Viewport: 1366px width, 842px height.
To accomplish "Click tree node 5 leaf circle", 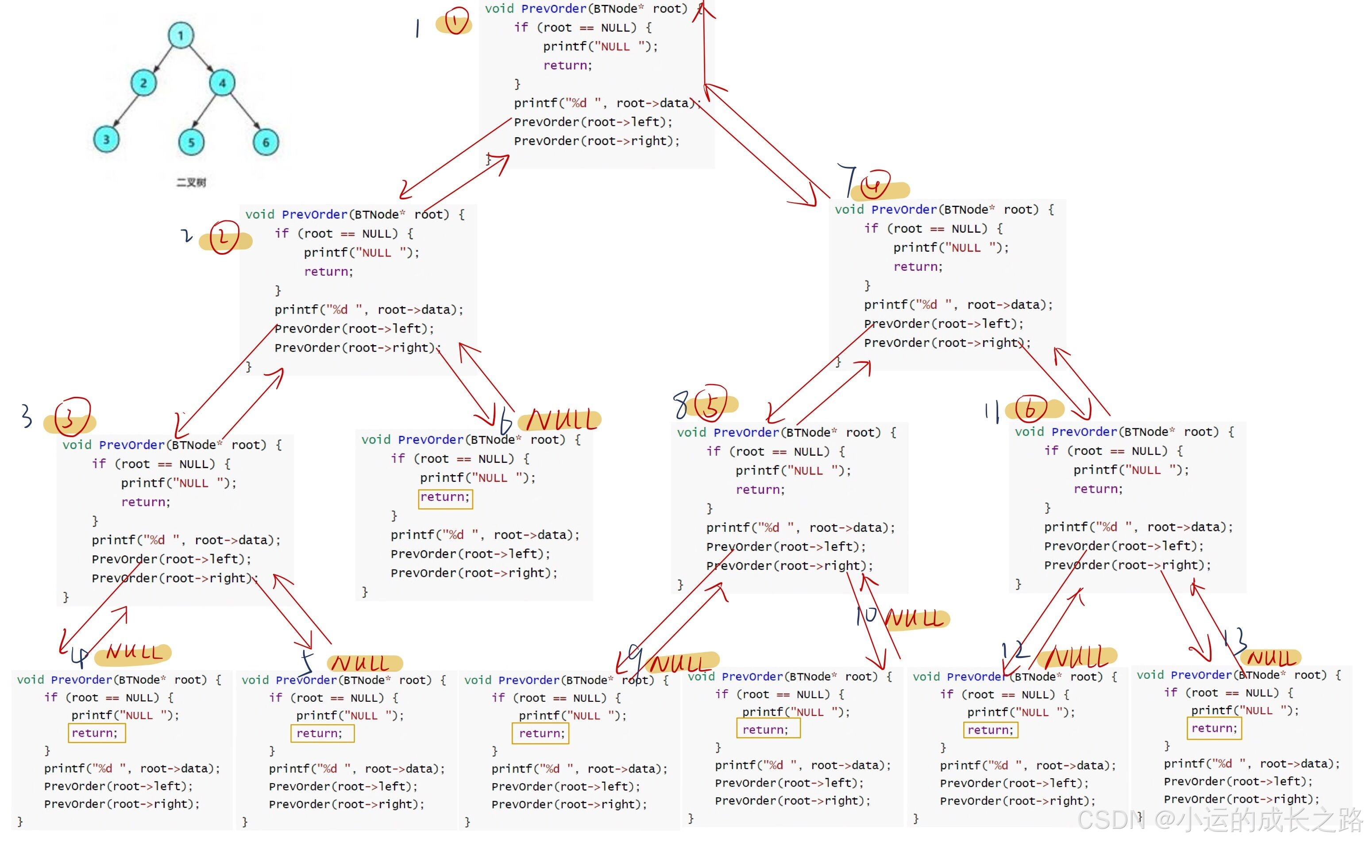I will (191, 142).
